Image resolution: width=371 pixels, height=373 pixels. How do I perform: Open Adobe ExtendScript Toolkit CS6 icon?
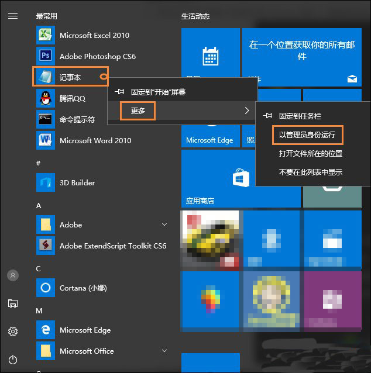(46, 246)
